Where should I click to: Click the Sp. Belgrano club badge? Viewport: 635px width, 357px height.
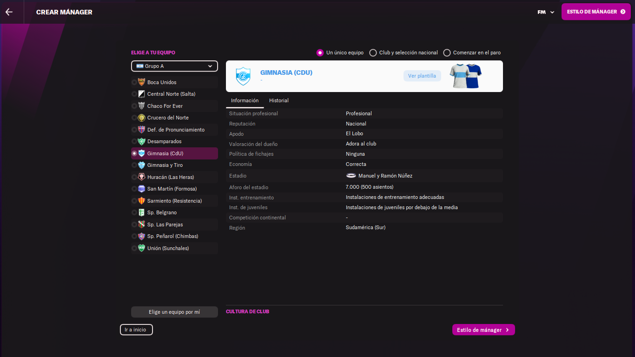pyautogui.click(x=141, y=212)
